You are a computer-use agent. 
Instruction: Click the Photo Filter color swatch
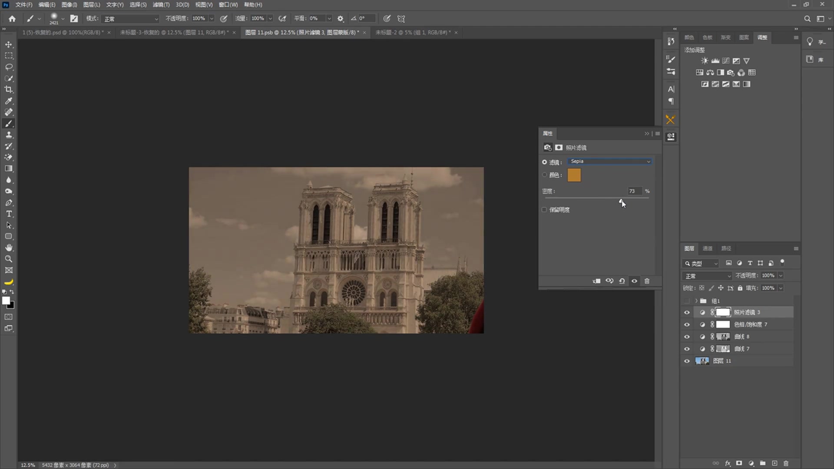click(x=574, y=175)
